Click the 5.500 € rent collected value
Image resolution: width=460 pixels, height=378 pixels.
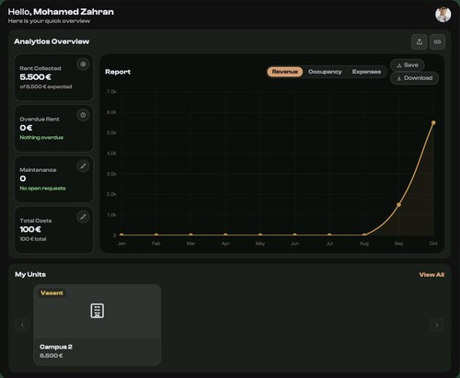(36, 77)
